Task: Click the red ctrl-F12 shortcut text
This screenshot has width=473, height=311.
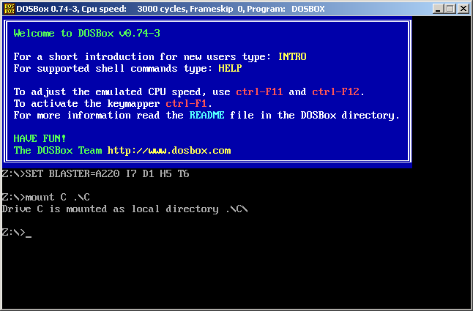Action: tap(336, 91)
